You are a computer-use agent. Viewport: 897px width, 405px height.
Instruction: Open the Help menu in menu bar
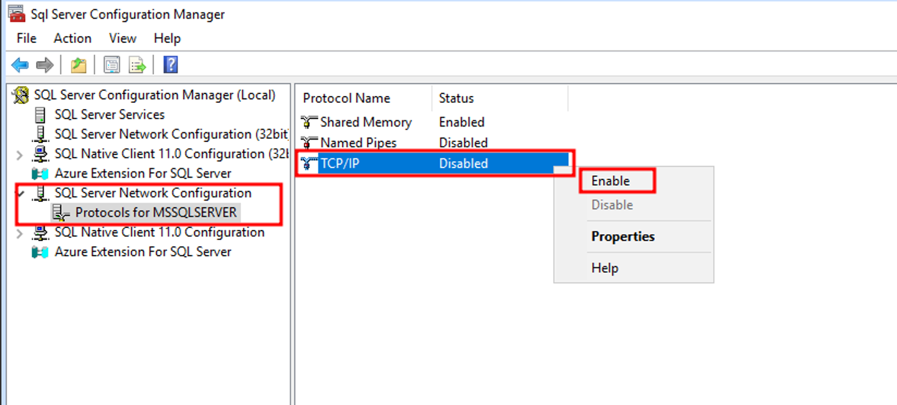[167, 39]
